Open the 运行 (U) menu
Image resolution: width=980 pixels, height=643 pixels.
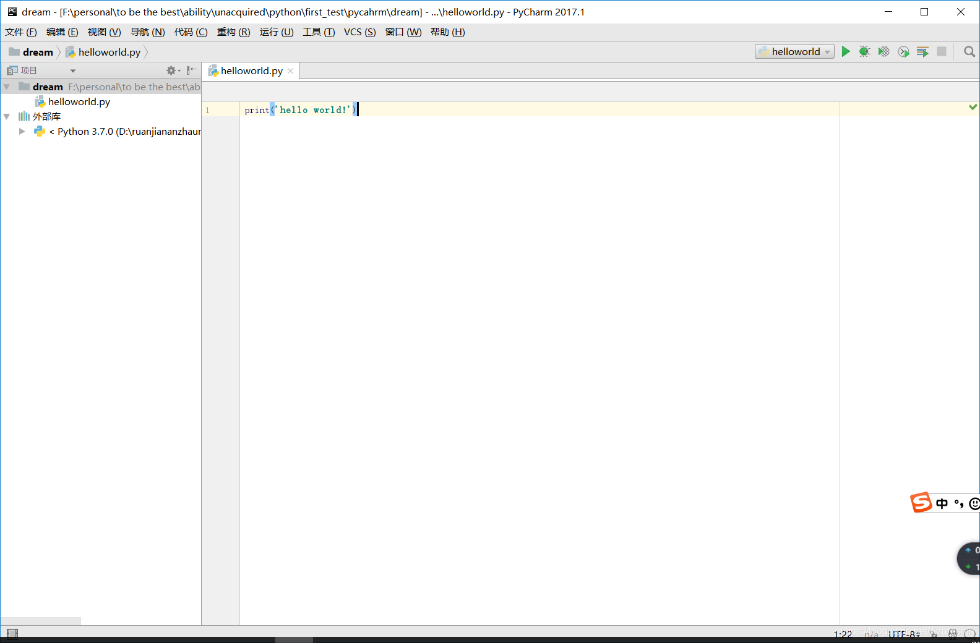(x=277, y=32)
